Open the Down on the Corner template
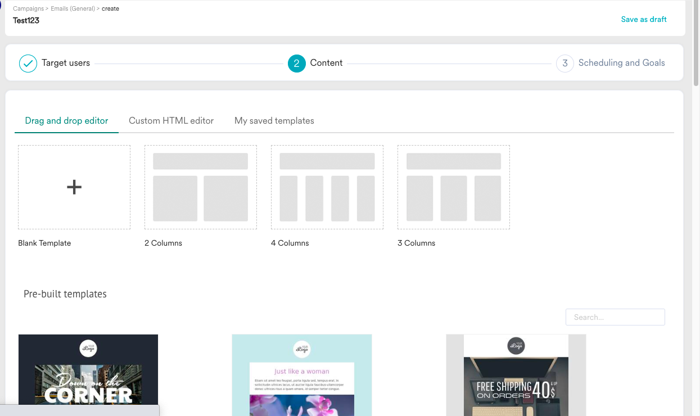 [x=88, y=375]
